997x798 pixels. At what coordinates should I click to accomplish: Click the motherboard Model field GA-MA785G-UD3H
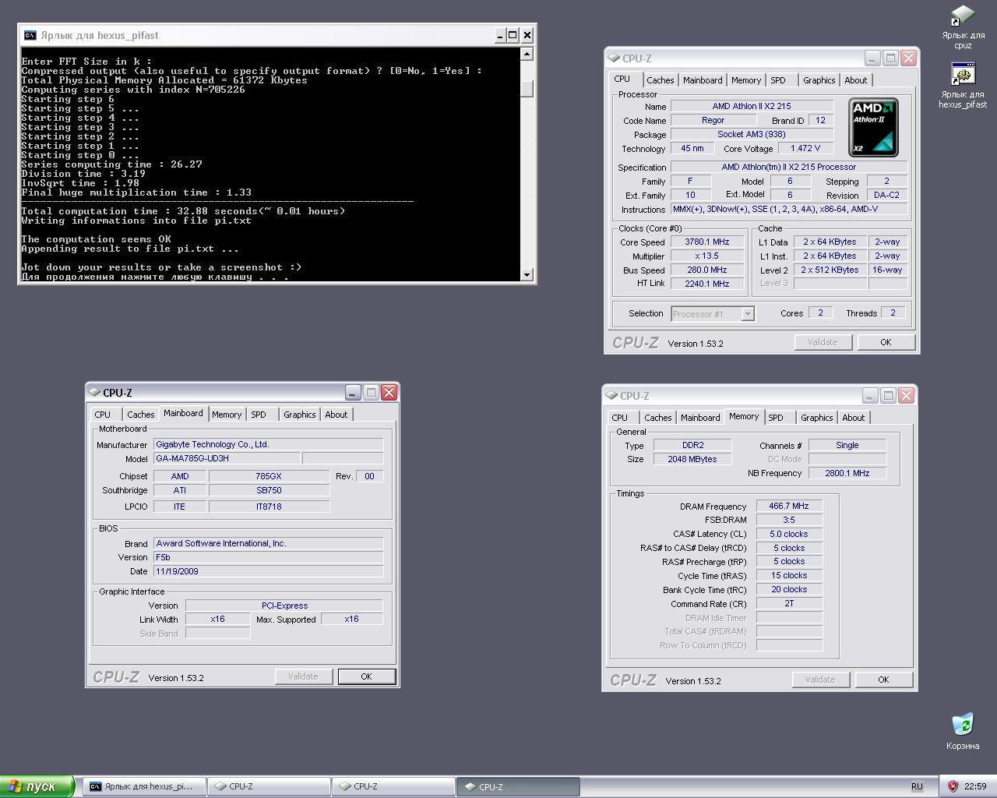227,458
